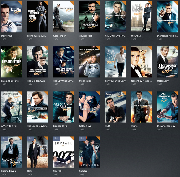The image size is (180, 177).
Task: Select The Man with the Golden Gun poster
Action: coord(38,62)
